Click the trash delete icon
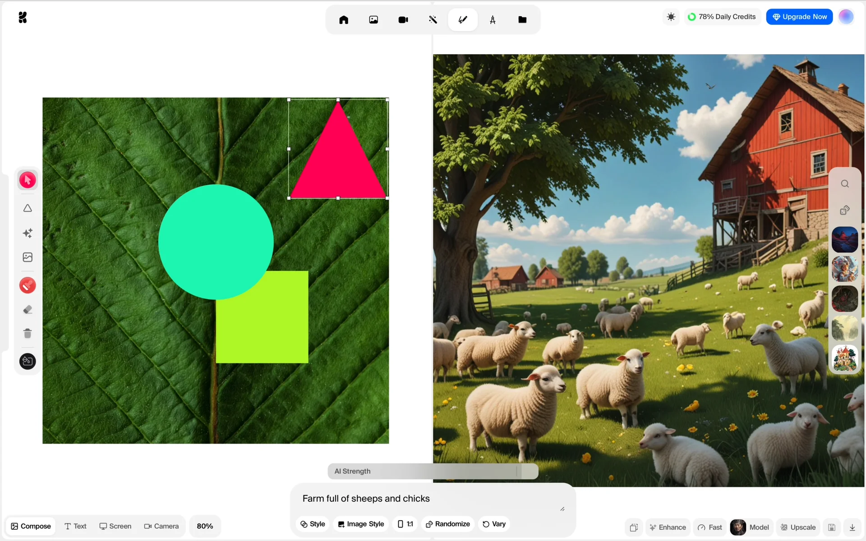Image resolution: width=866 pixels, height=541 pixels. coord(28,334)
